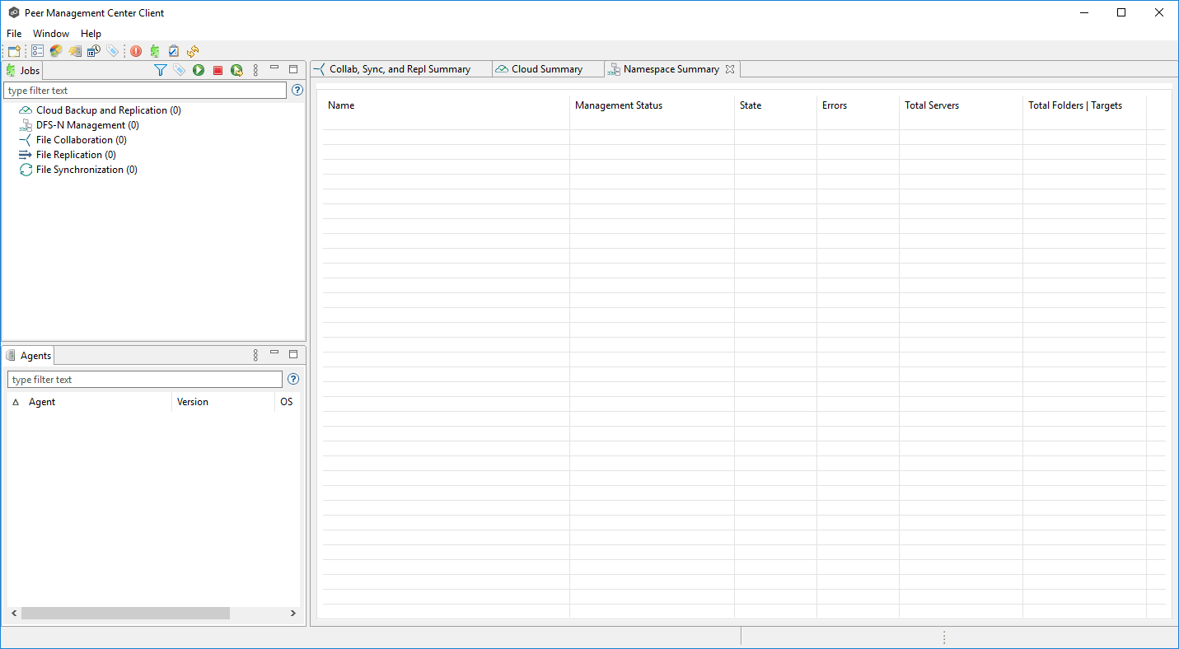Click the OS column header in Agents panel
The width and height of the screenshot is (1179, 649).
point(288,402)
